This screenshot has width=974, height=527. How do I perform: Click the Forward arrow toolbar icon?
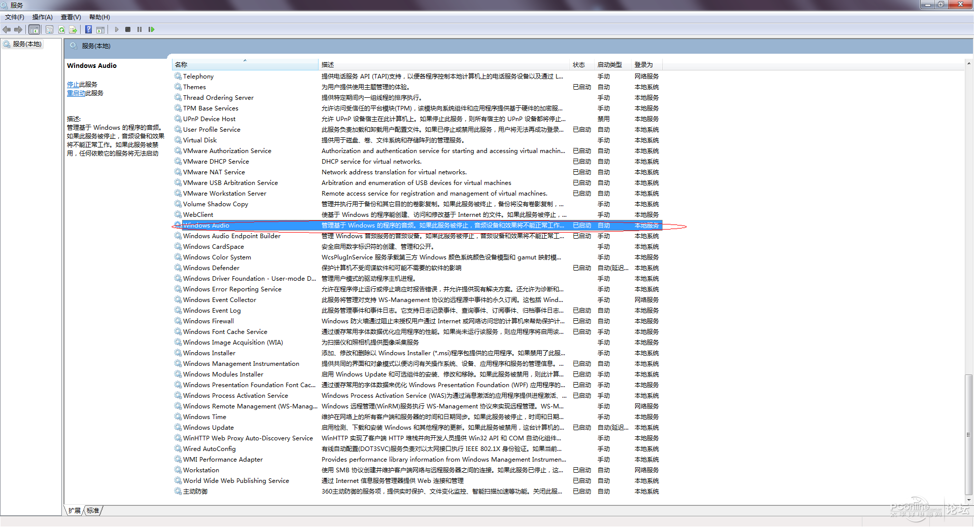(18, 29)
